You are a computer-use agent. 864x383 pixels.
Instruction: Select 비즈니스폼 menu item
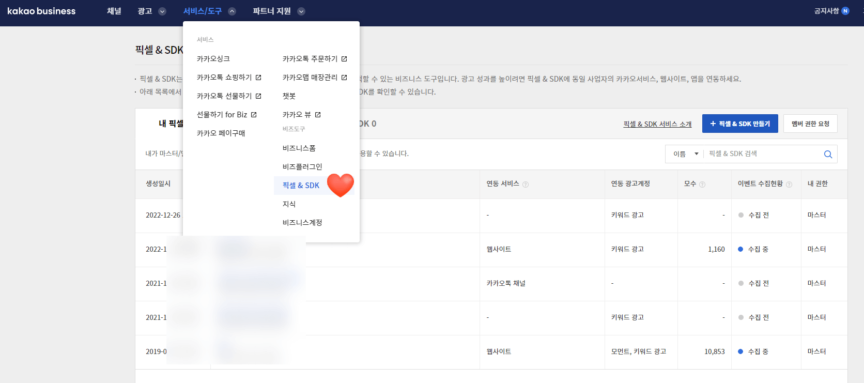pyautogui.click(x=299, y=148)
